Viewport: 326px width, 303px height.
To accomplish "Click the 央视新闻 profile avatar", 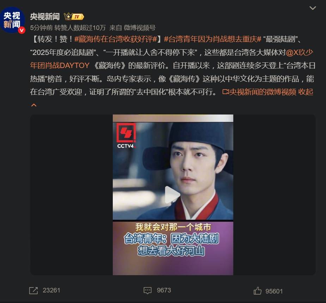I will tap(12, 20).
